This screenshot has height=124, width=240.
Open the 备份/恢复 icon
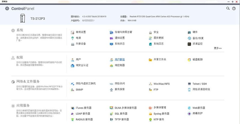[x=189, y=38]
